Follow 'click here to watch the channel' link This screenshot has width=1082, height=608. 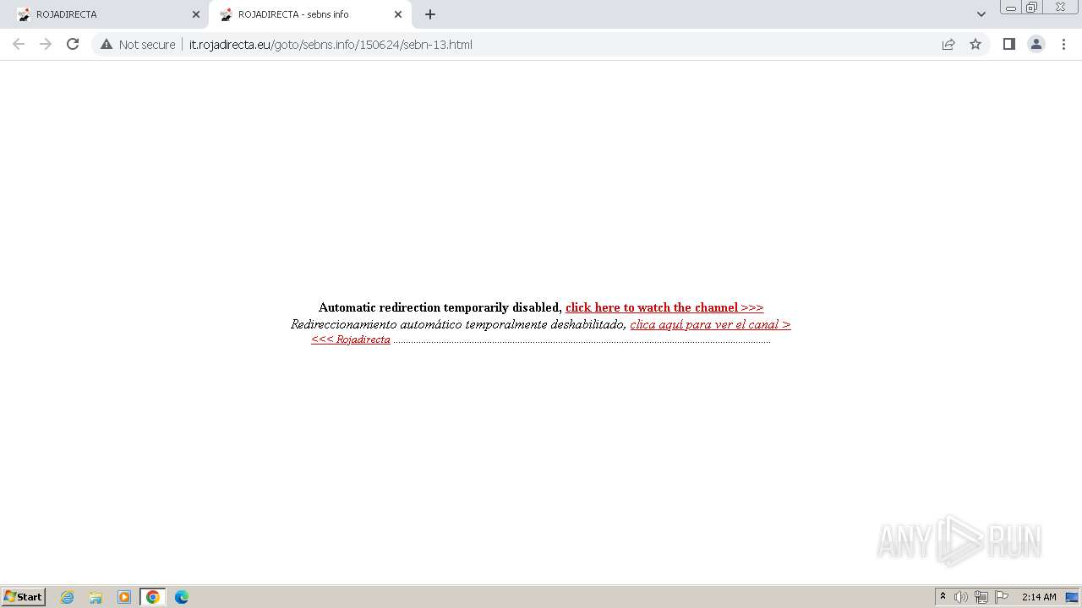(664, 307)
